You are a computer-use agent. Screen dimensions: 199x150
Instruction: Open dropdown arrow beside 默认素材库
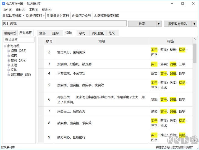pos(23,16)
